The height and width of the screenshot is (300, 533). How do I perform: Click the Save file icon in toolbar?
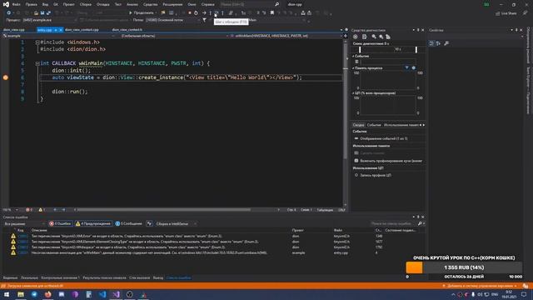[42, 13]
